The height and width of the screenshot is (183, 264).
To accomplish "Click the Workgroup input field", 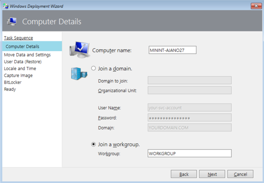I will coord(190,153).
